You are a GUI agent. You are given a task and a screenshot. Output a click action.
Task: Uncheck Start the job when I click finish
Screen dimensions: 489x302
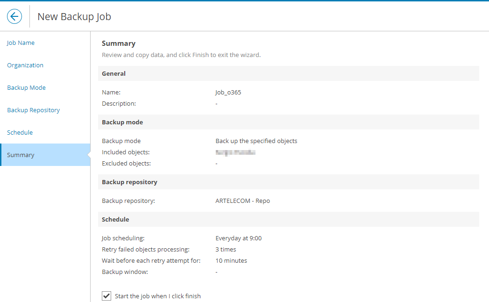point(106,296)
